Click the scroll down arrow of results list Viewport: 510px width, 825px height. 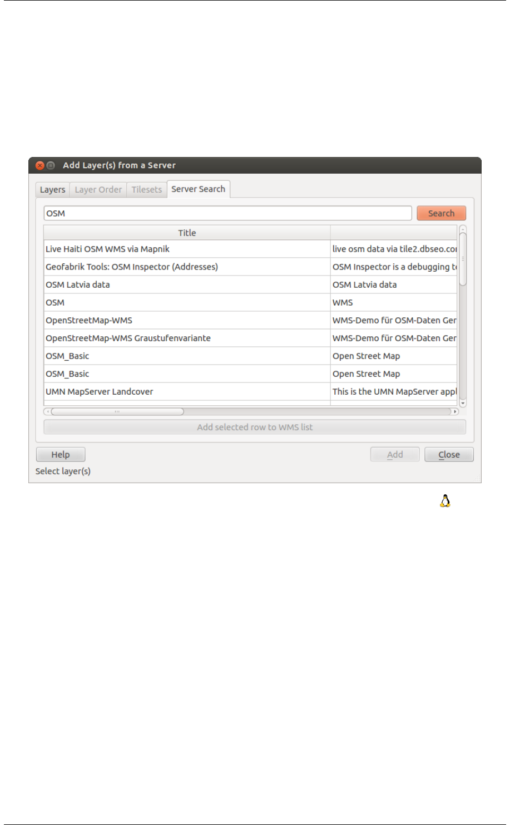coord(463,403)
